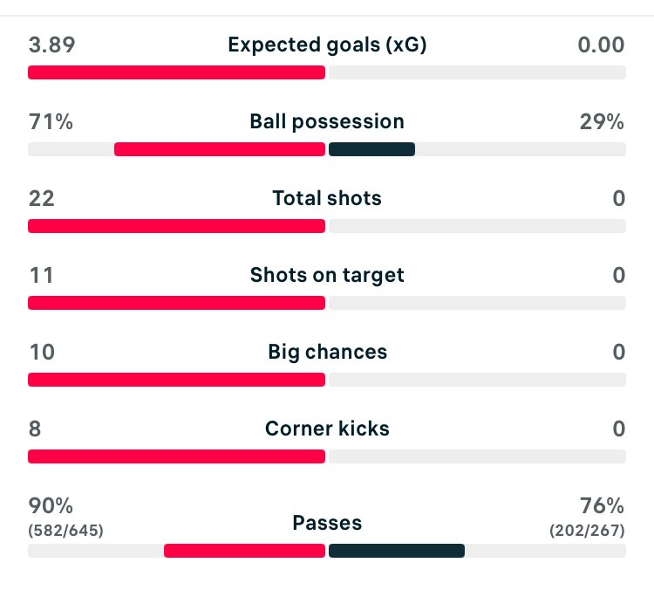The image size is (654, 597).
Task: Click the red Expected goals bar
Action: tap(176, 72)
